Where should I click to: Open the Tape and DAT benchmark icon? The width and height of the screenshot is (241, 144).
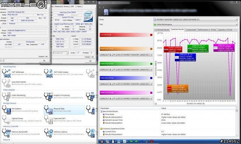point(49,120)
